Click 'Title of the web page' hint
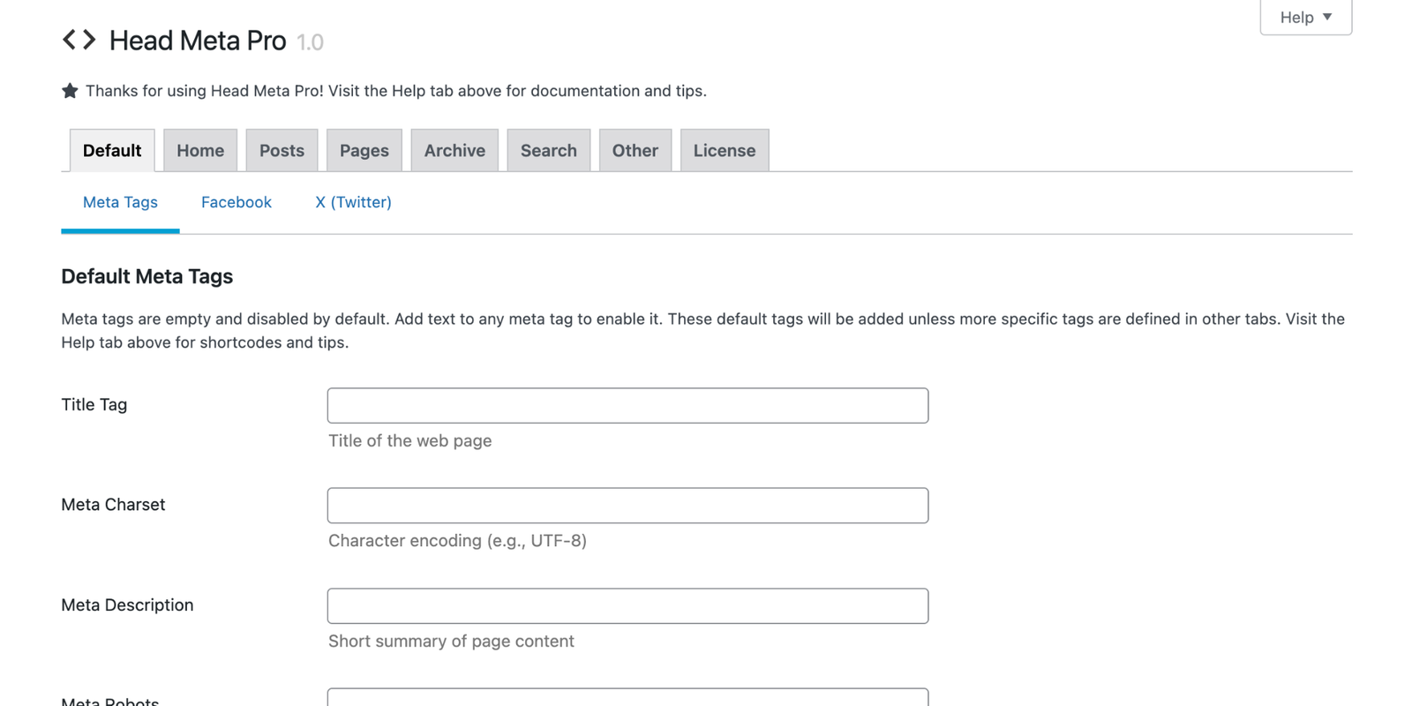The height and width of the screenshot is (706, 1412). 410,440
